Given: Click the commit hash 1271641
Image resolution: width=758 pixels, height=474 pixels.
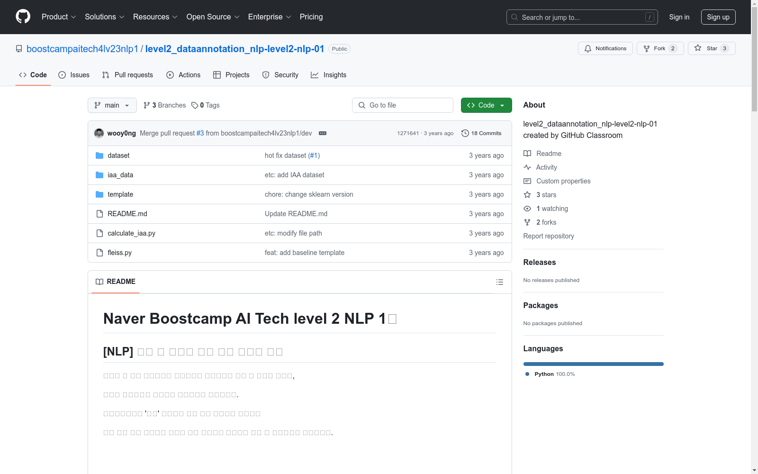Looking at the screenshot, I should (x=408, y=133).
